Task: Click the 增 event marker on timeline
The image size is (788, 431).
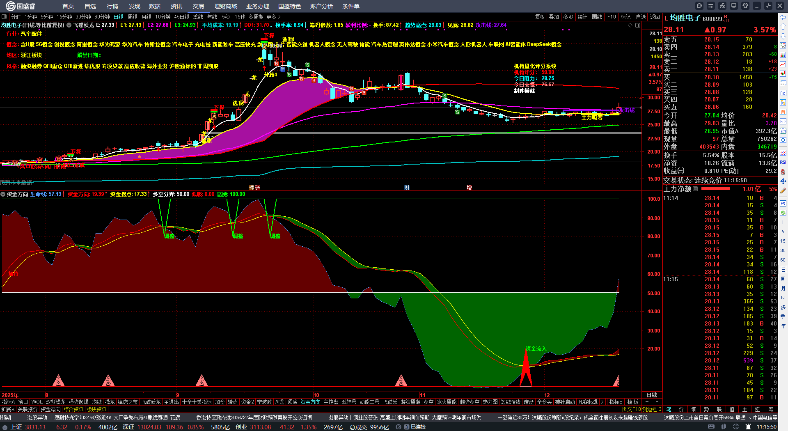Action: point(469,187)
